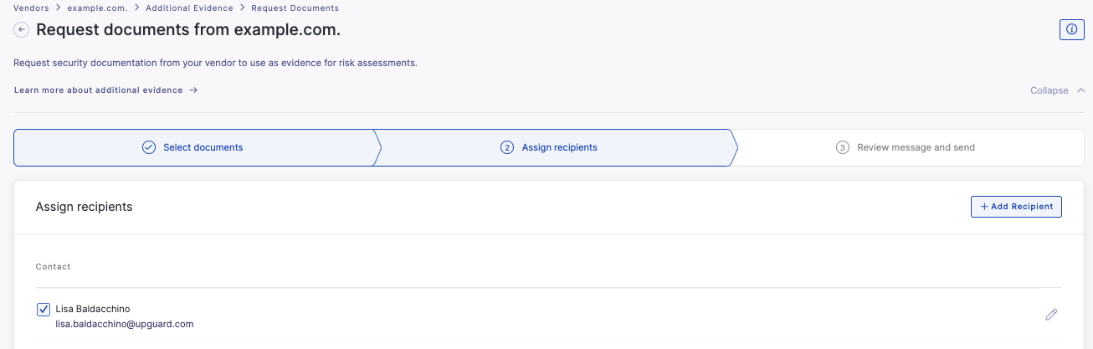The image size is (1093, 349).
Task: Click the checkmark circle in the Select documents step
Action: [149, 147]
